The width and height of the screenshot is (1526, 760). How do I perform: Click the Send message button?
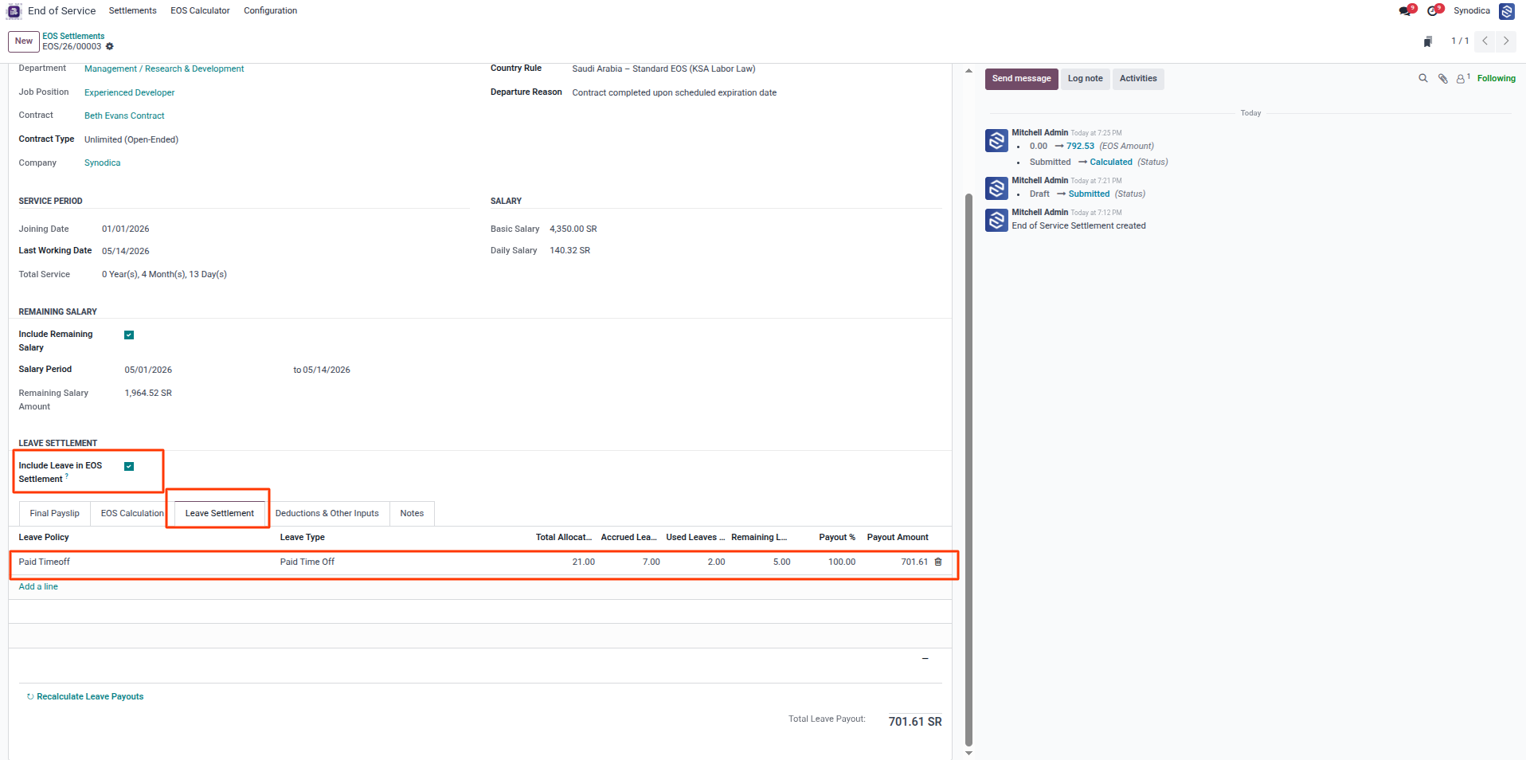tap(1021, 79)
